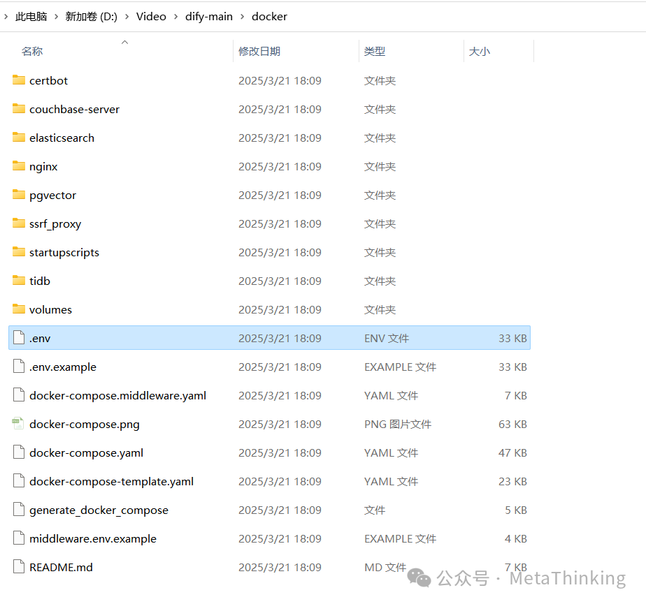Click the sort arrow above 名称

coord(125,42)
